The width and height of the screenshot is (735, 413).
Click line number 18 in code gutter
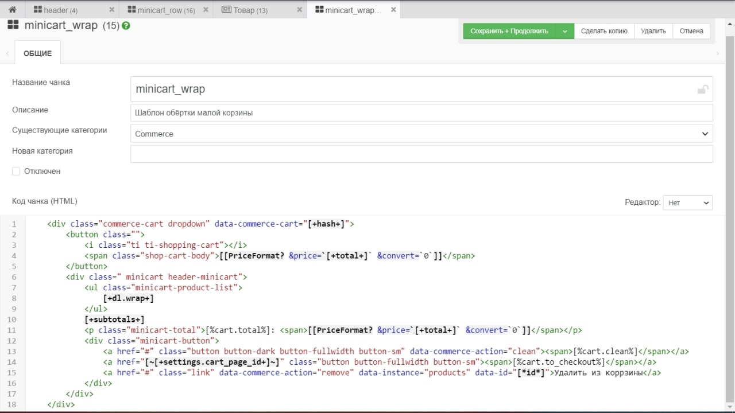tap(13, 404)
